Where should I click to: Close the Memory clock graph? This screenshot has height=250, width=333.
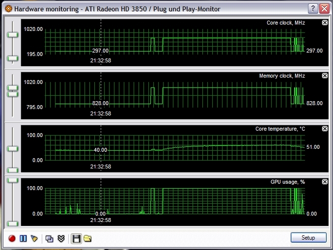pyautogui.click(x=325, y=76)
